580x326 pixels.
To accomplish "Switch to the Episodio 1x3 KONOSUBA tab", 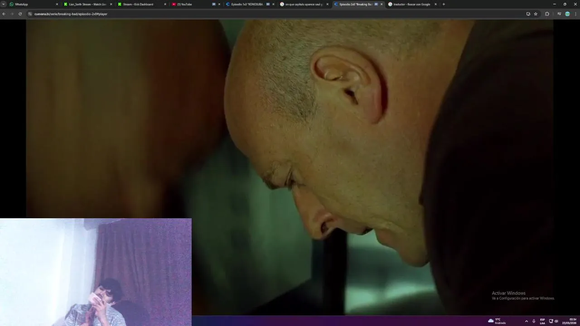I will click(250, 4).
